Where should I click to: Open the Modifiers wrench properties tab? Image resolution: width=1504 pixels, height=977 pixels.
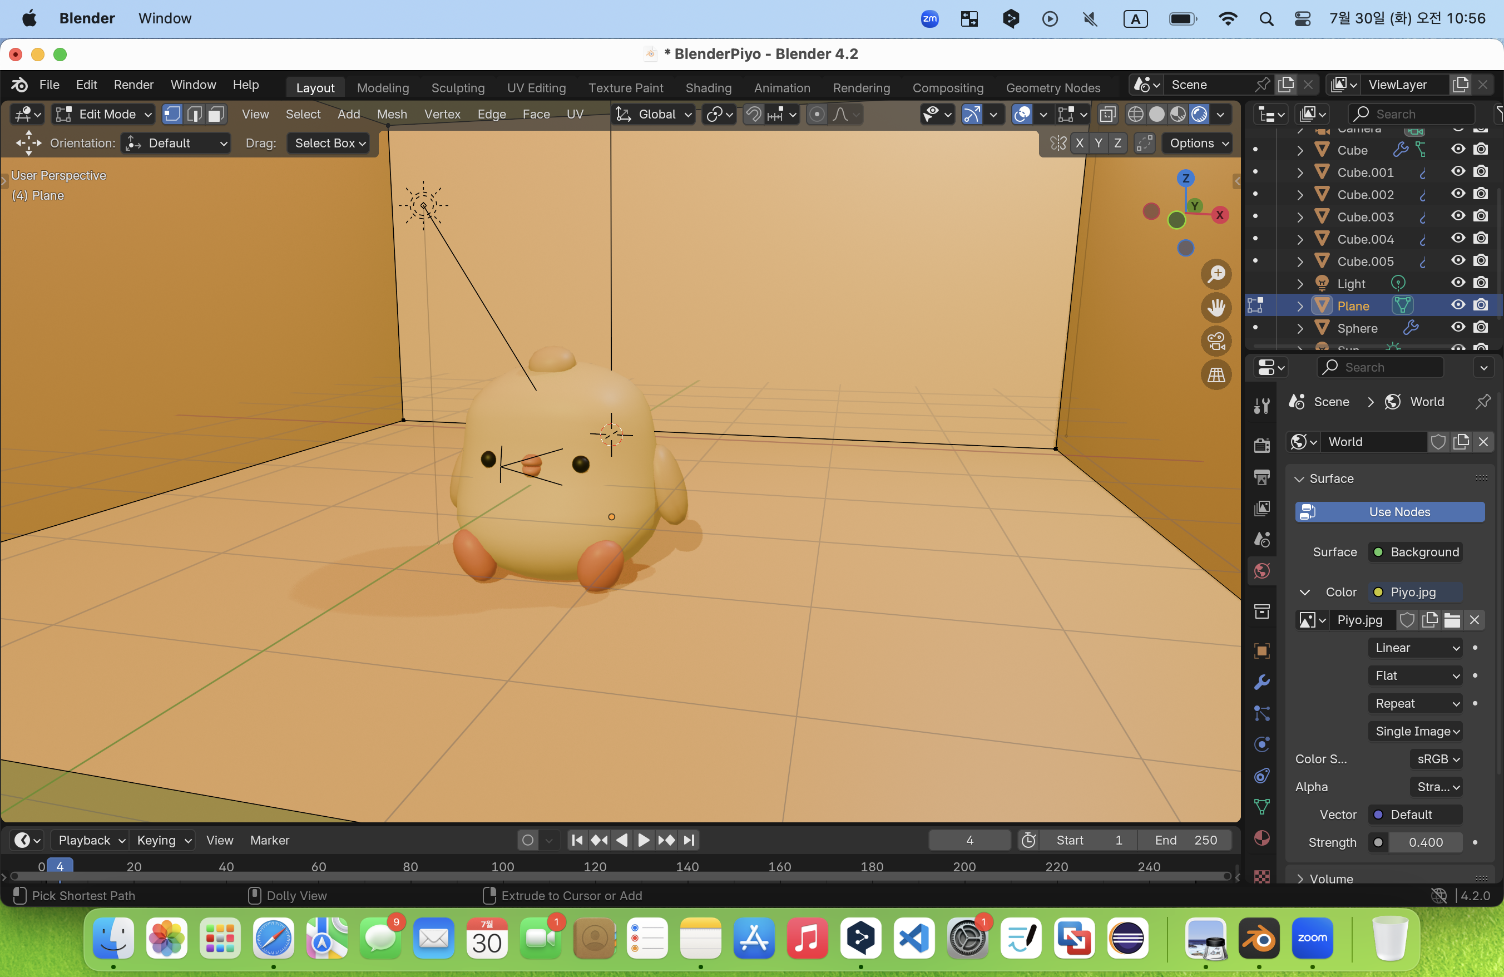click(x=1262, y=683)
